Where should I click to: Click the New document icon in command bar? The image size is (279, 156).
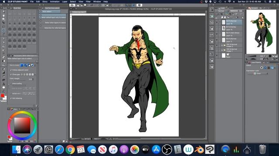tap(78, 5)
